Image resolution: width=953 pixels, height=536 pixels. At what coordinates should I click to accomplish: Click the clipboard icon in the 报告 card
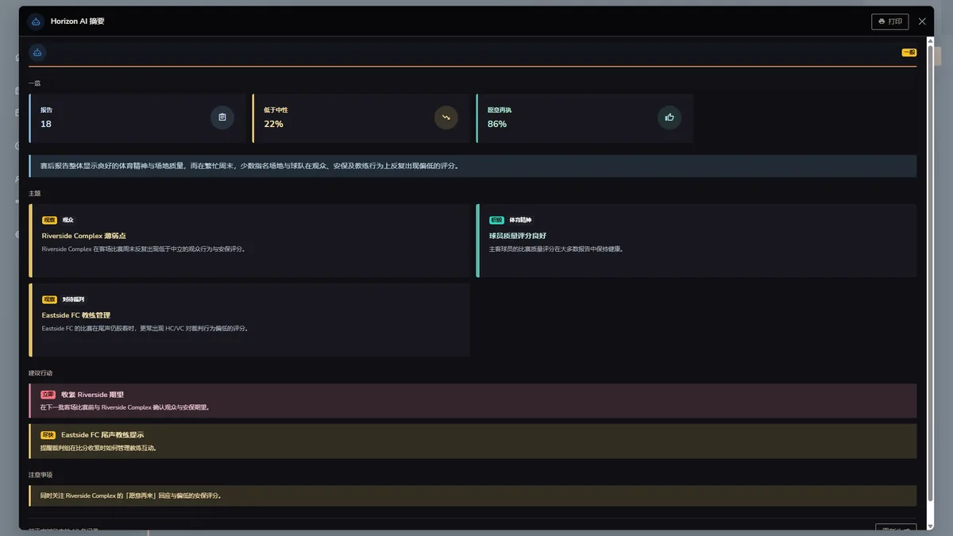pyautogui.click(x=222, y=118)
